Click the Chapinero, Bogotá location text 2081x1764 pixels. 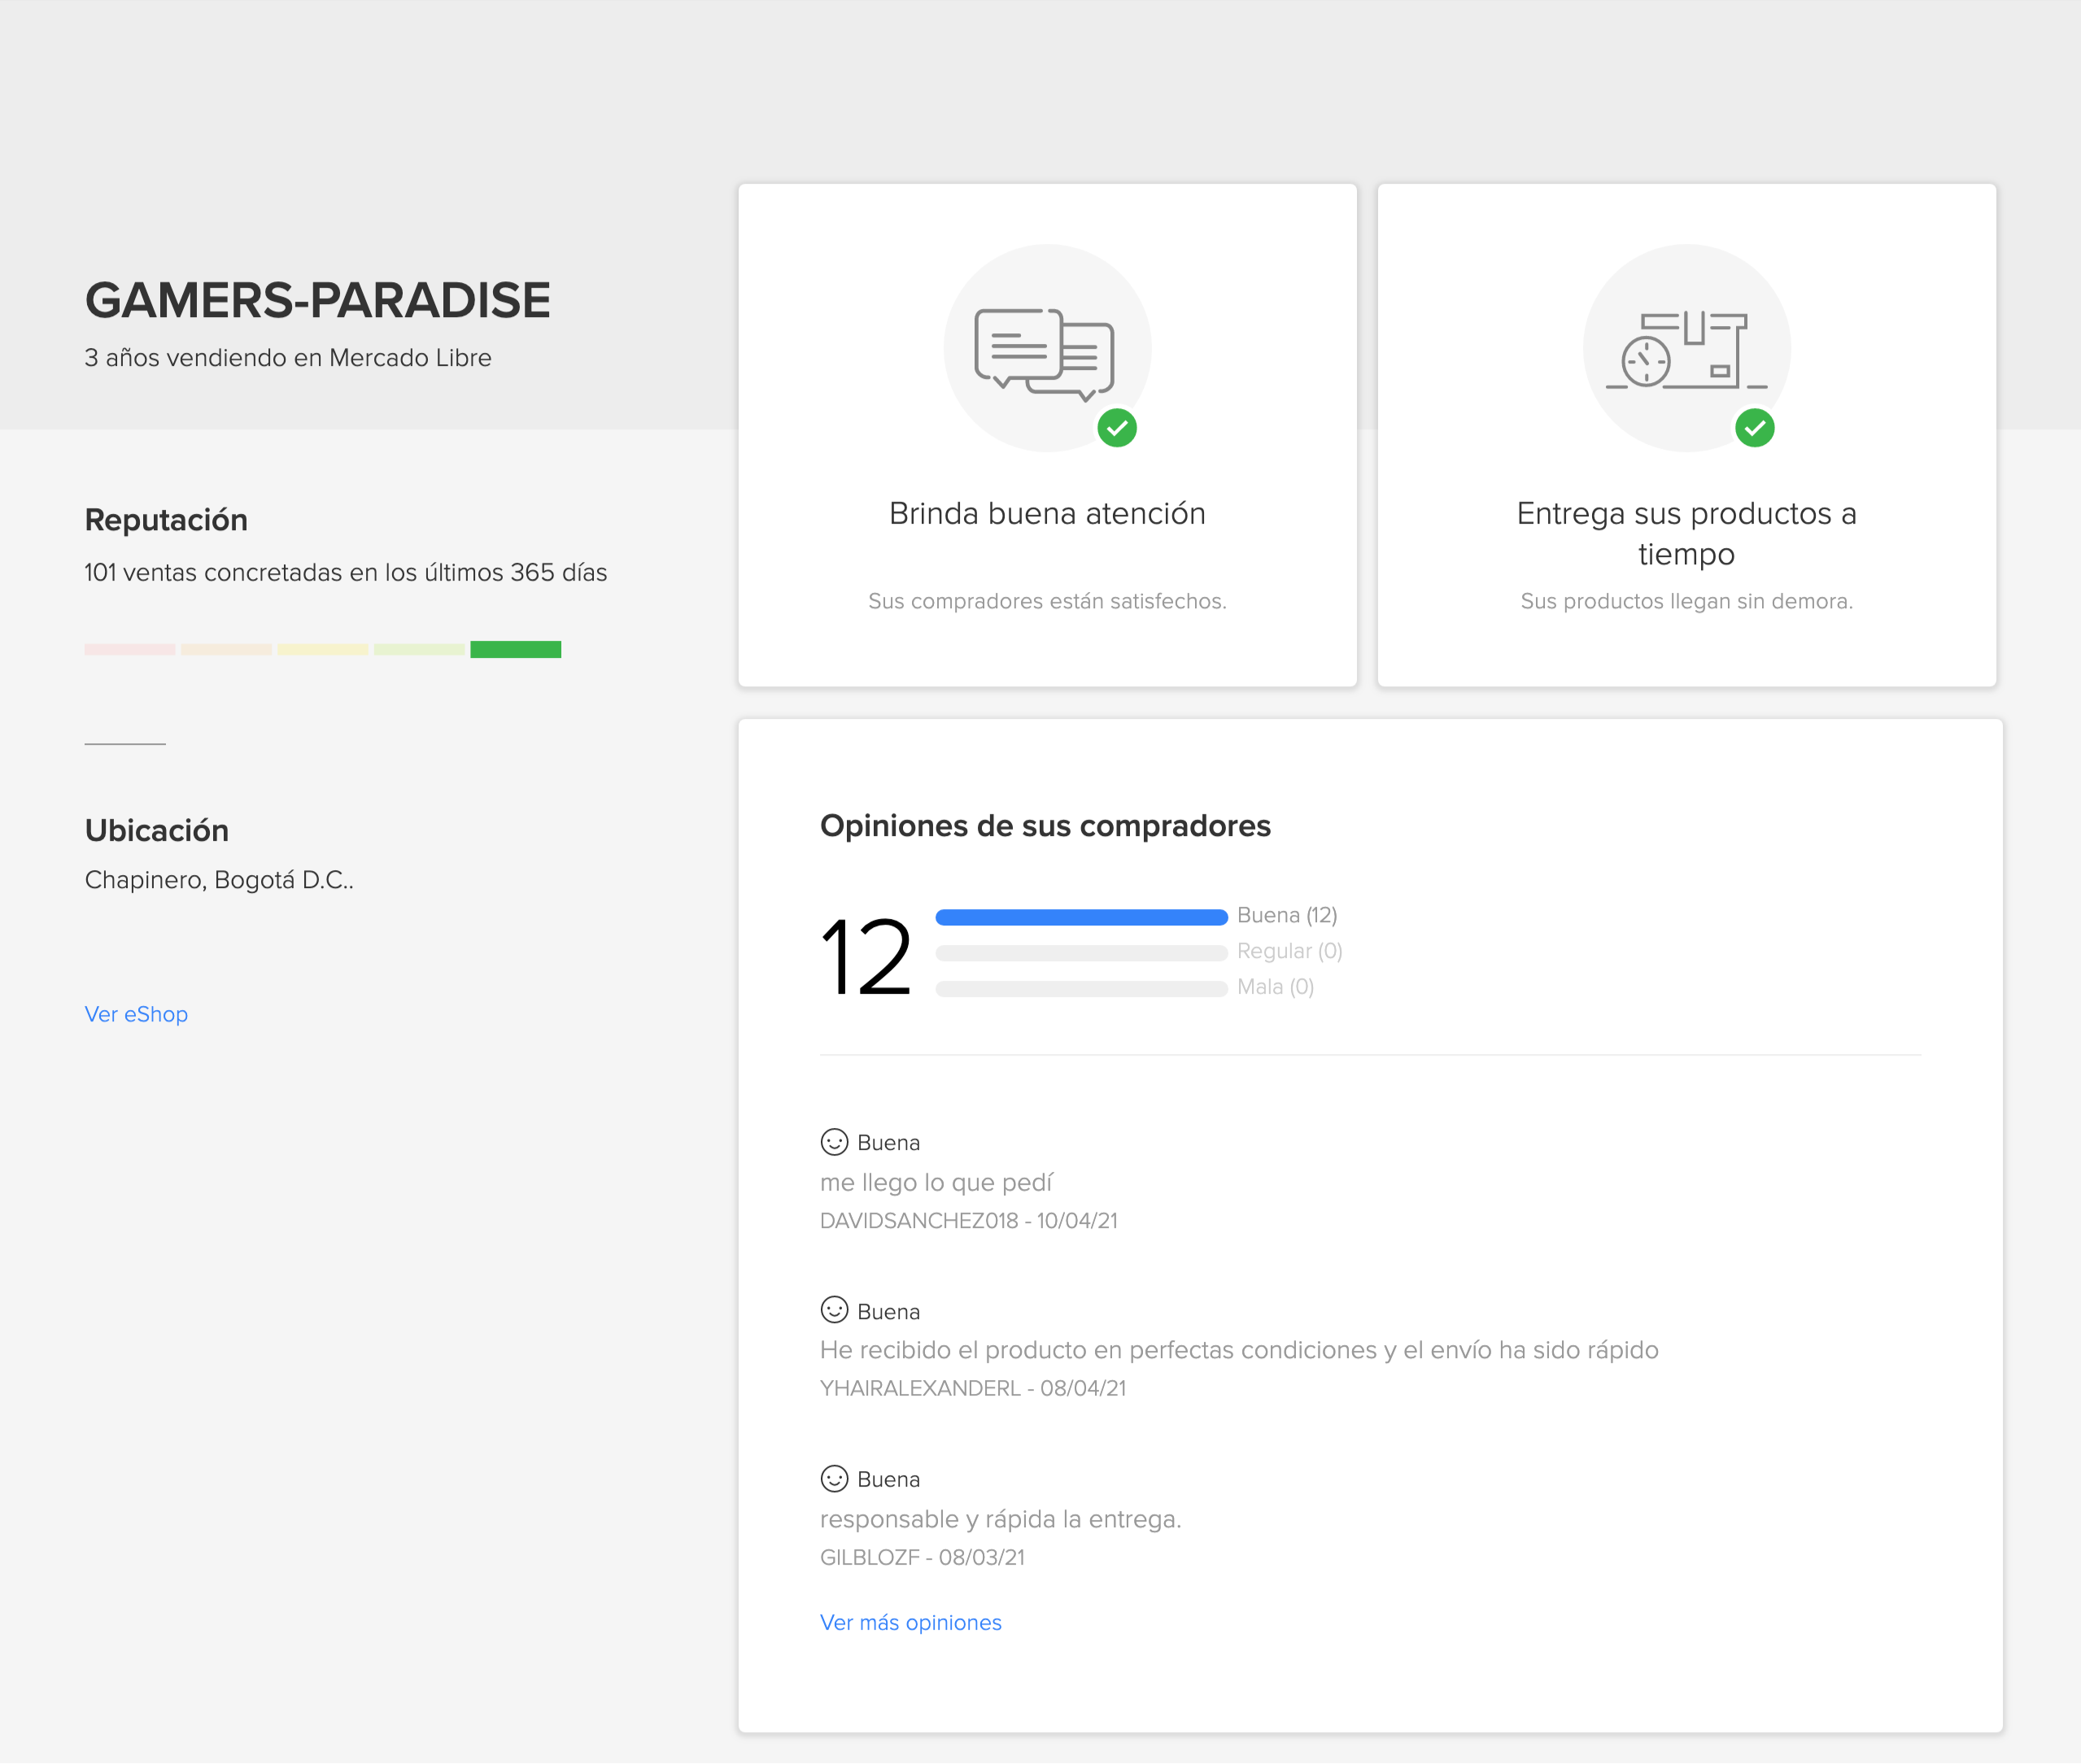[x=219, y=880]
